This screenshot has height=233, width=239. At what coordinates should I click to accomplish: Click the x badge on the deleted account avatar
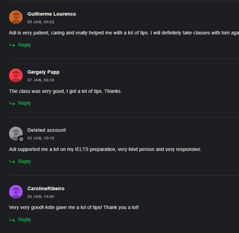[x=21, y=139]
